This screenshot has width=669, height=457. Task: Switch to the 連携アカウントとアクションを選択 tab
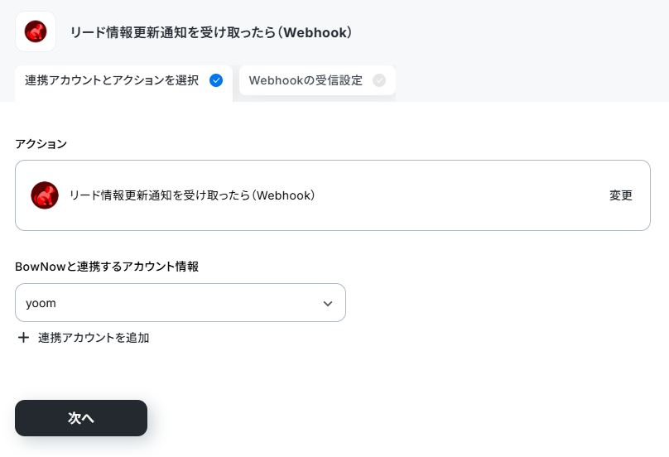[x=123, y=80]
